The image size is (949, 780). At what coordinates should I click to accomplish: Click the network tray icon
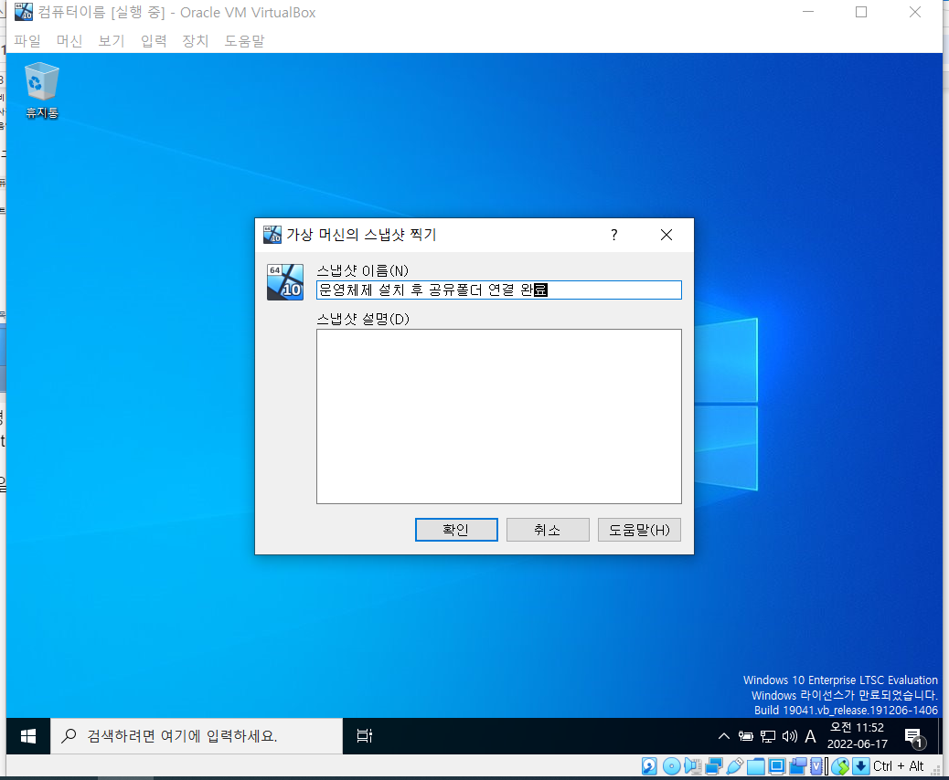(767, 736)
